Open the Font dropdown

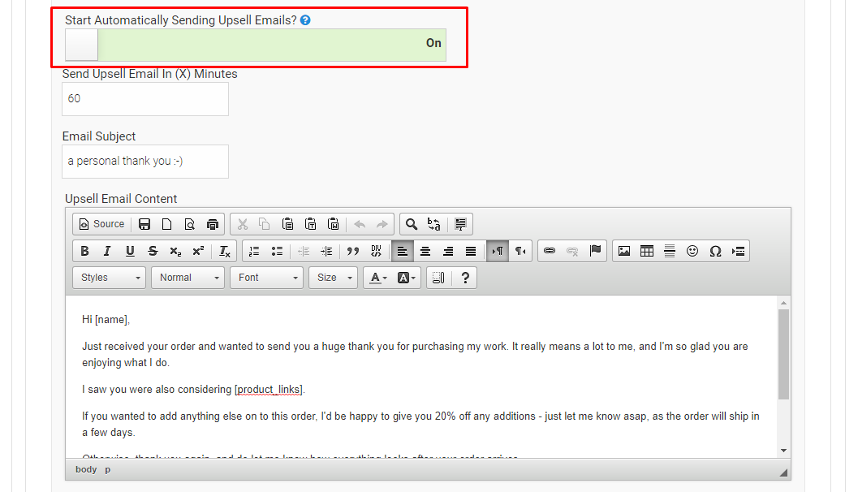pos(266,278)
